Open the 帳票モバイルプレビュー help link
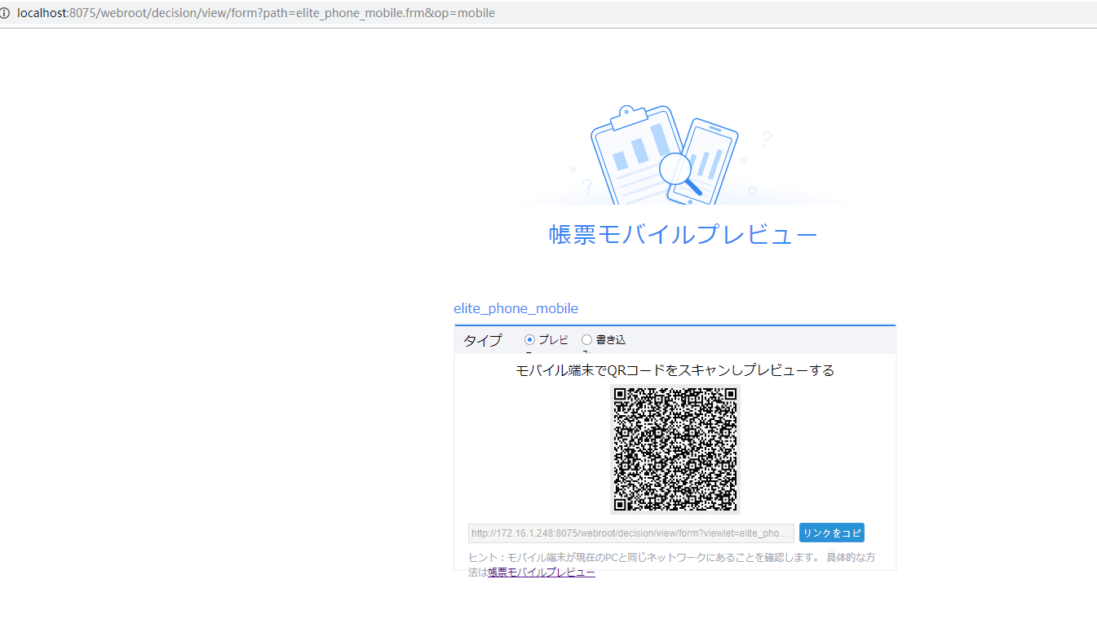 click(542, 573)
